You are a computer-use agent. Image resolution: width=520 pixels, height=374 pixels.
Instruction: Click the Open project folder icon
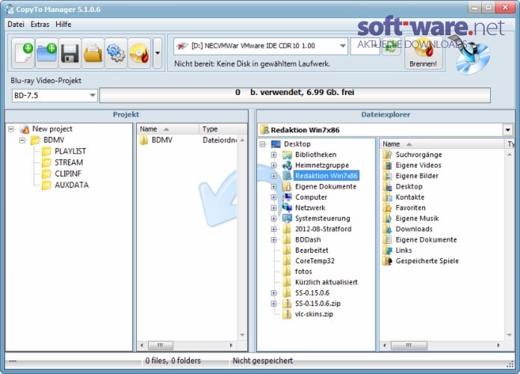coord(93,53)
